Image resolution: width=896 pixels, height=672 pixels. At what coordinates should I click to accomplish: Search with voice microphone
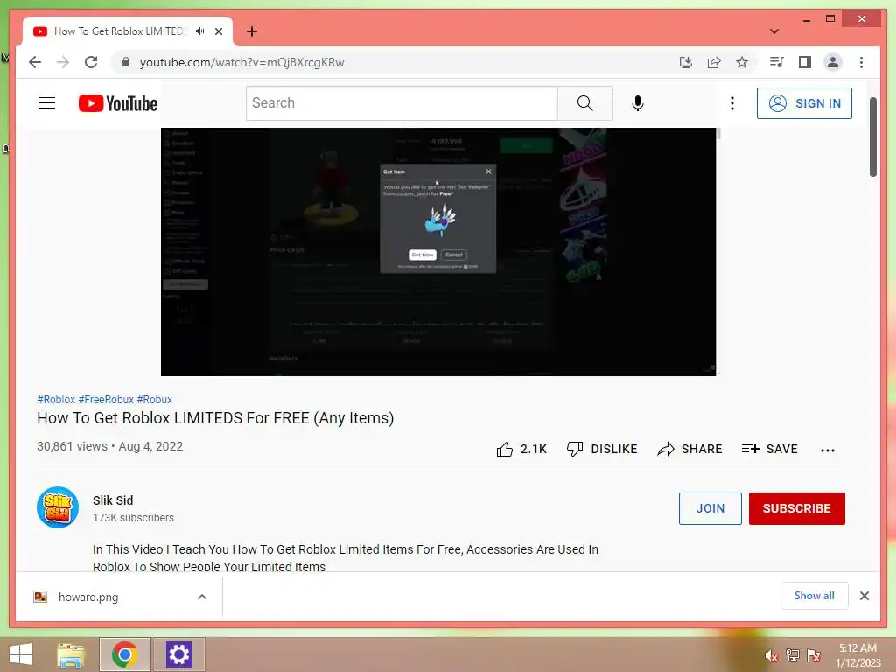point(638,103)
